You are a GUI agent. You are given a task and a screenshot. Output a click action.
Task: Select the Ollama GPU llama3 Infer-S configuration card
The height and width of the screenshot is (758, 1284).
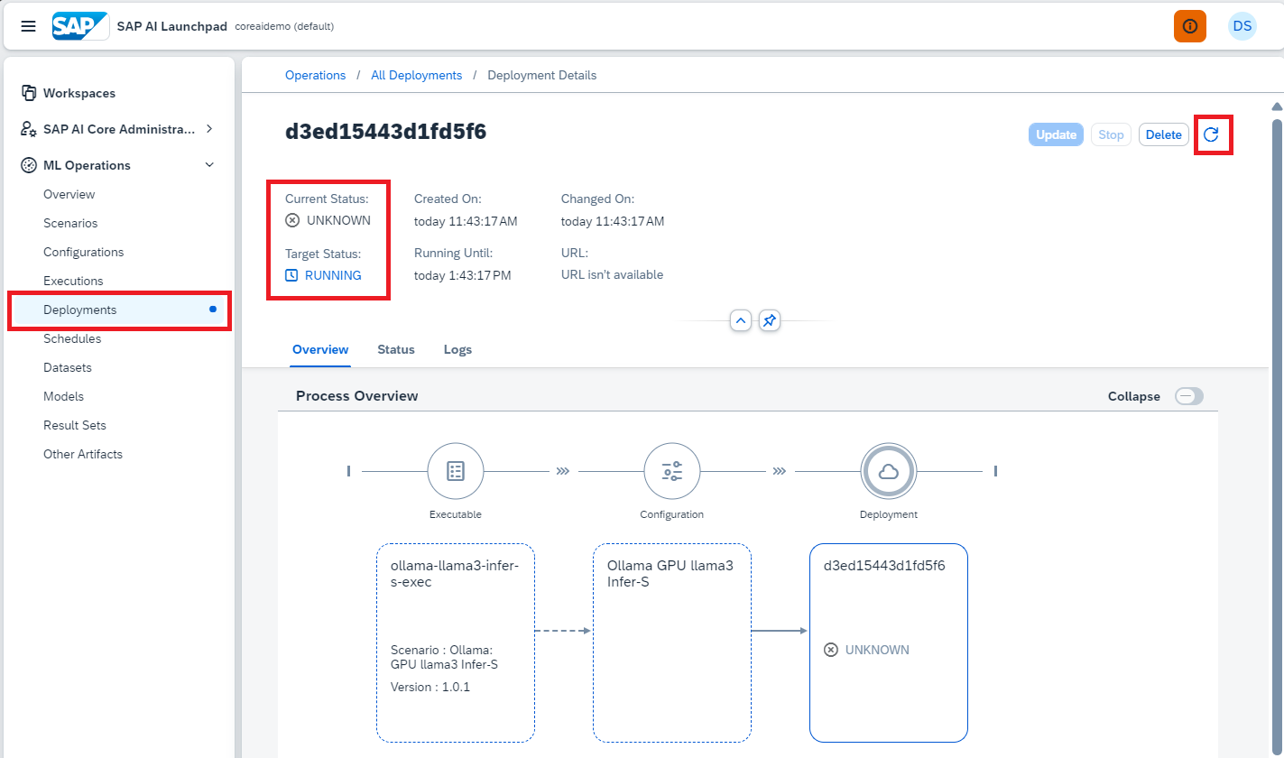672,642
